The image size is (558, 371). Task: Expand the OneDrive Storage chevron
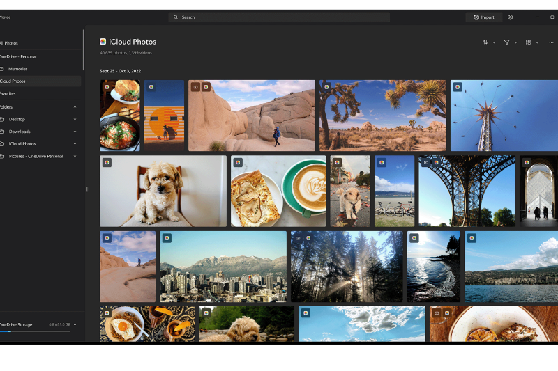75,325
